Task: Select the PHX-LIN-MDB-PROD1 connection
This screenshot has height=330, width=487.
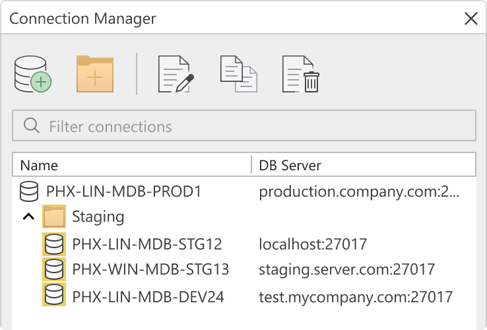Action: click(x=123, y=192)
